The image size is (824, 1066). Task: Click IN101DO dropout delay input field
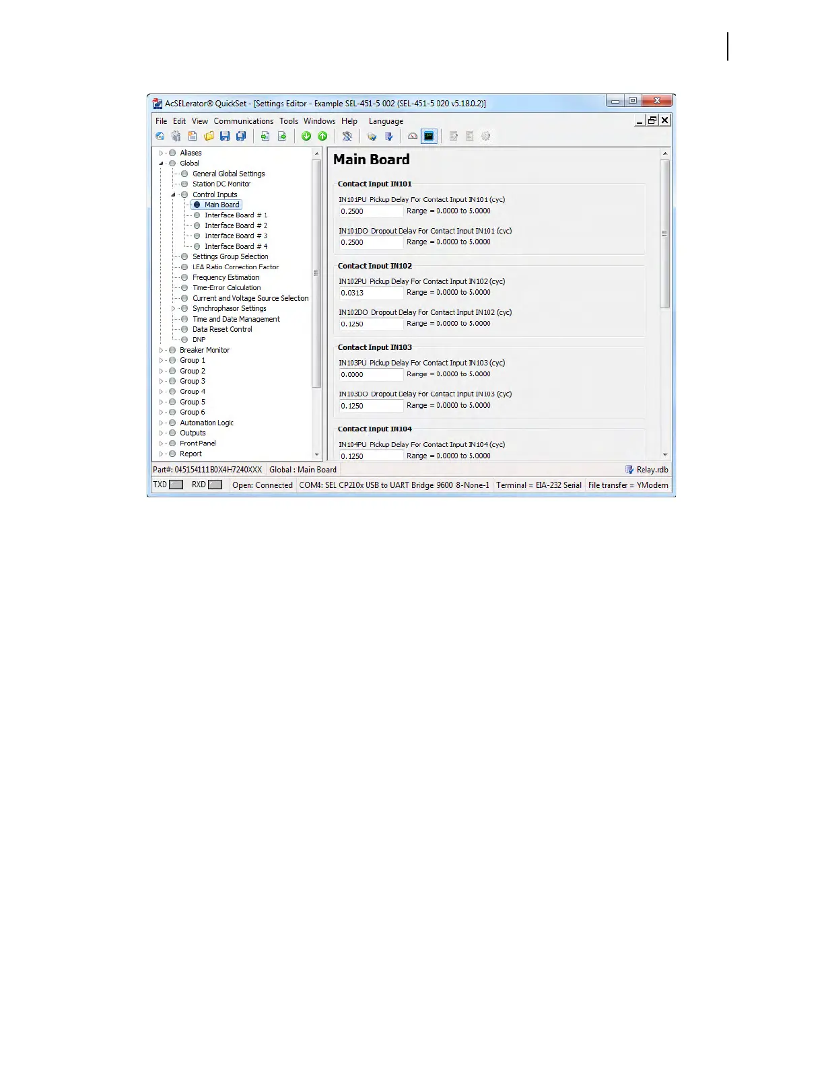(371, 242)
